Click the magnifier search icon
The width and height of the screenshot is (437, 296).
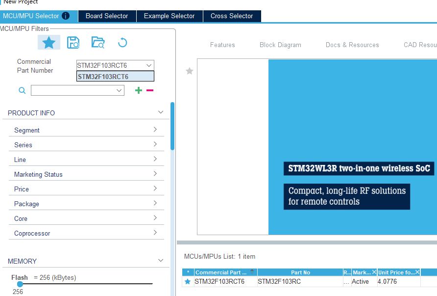point(22,90)
